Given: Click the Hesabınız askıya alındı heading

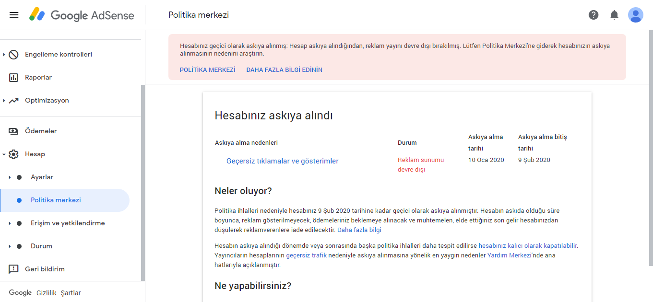Looking at the screenshot, I should coord(273,116).
